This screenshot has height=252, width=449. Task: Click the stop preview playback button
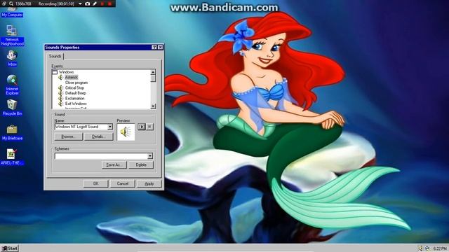click(149, 127)
